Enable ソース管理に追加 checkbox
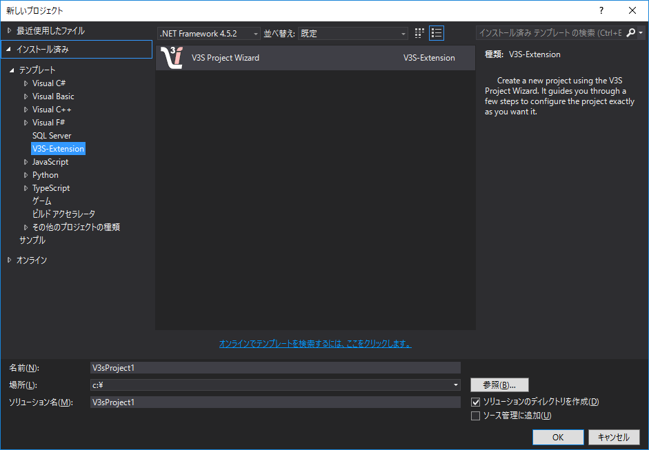Image resolution: width=649 pixels, height=450 pixels. click(476, 416)
